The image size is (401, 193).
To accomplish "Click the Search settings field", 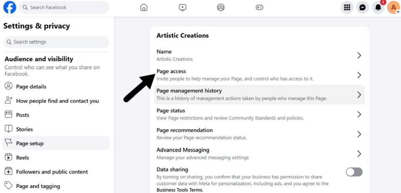I will coord(56,42).
